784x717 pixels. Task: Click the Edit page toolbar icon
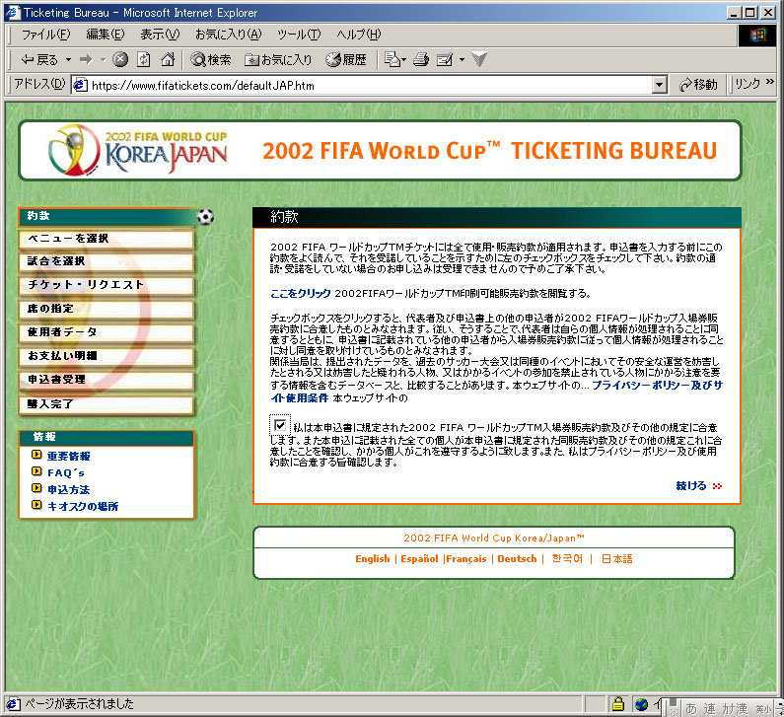(445, 60)
